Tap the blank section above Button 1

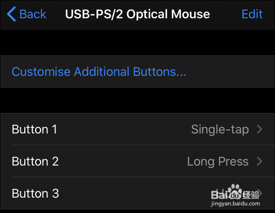[x=137, y=100]
